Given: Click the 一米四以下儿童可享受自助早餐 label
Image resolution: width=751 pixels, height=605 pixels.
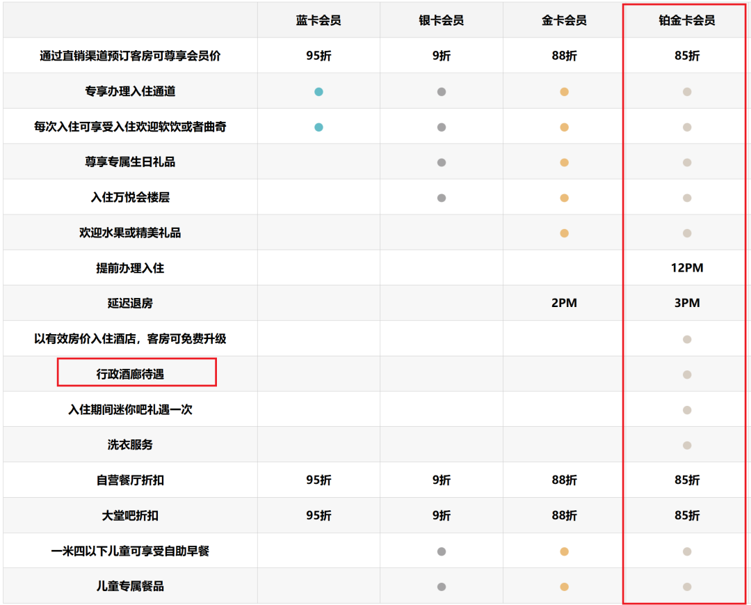Looking at the screenshot, I should pyautogui.click(x=130, y=551).
